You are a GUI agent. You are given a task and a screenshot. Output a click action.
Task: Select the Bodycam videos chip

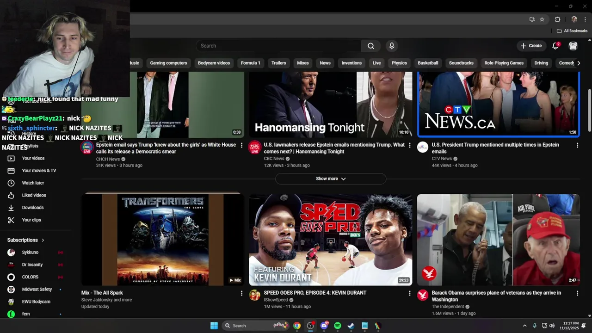coord(214,63)
